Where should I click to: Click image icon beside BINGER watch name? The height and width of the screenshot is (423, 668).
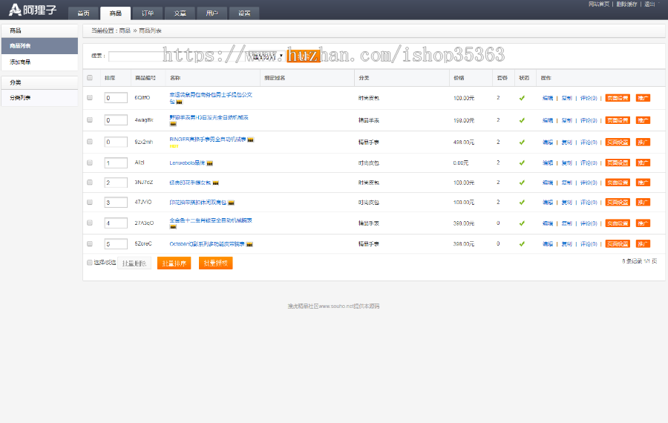251,139
